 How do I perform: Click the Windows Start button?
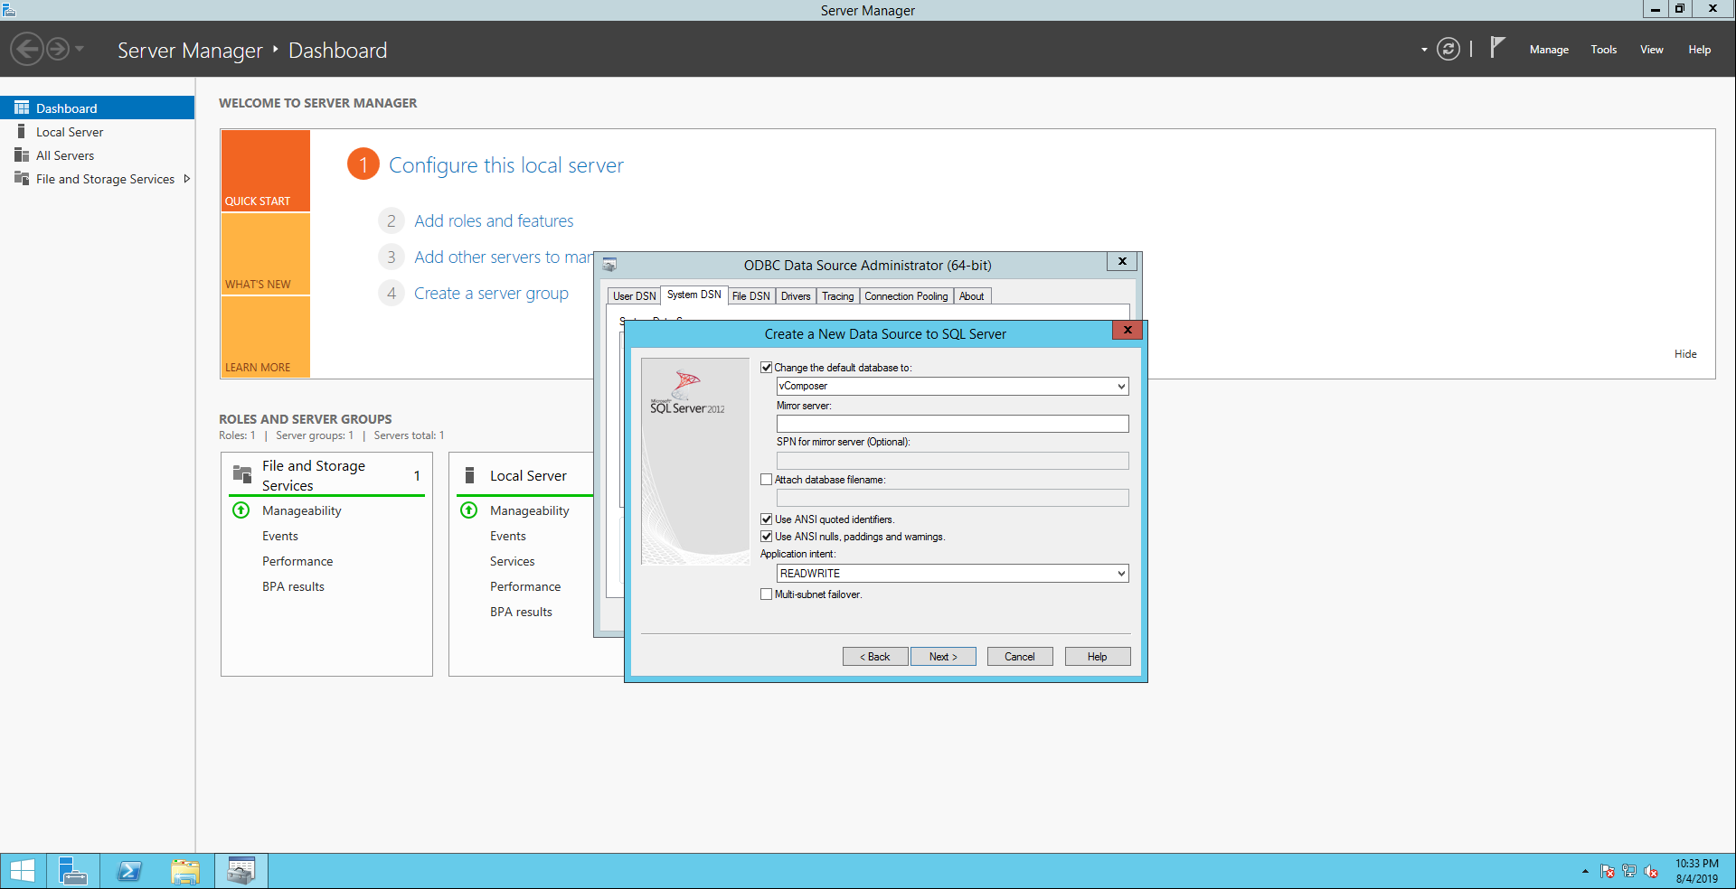(23, 871)
